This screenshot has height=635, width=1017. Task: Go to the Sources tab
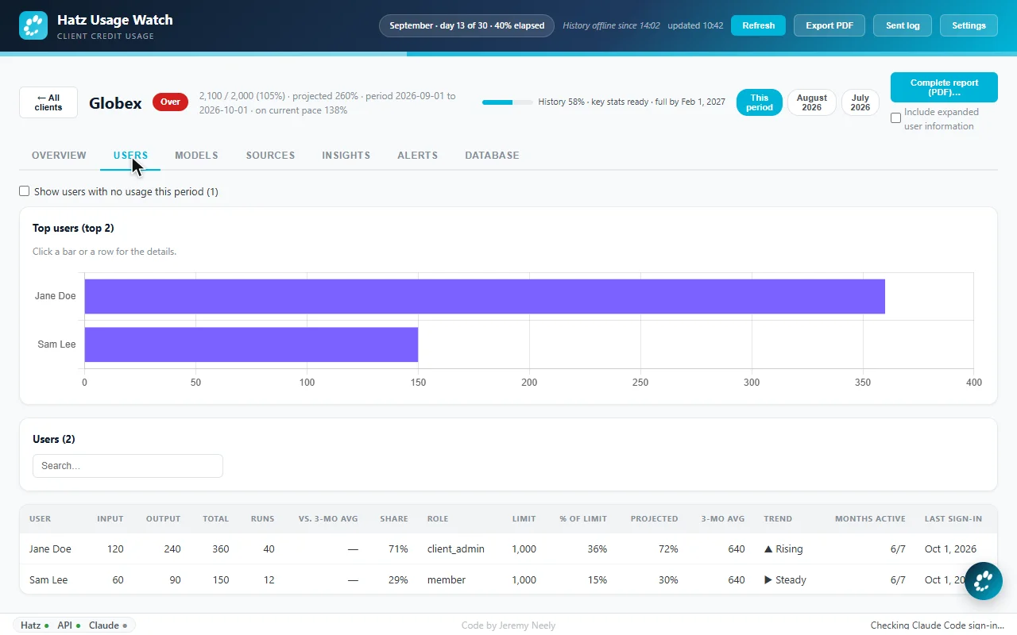(270, 156)
